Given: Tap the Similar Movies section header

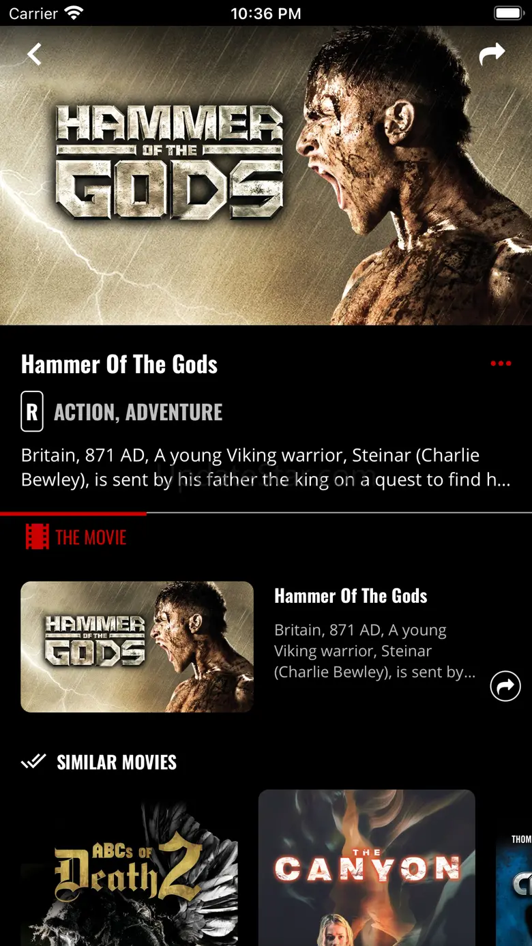Looking at the screenshot, I should (117, 762).
